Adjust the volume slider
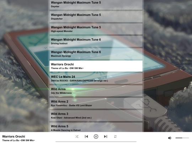 click(x=182, y=138)
